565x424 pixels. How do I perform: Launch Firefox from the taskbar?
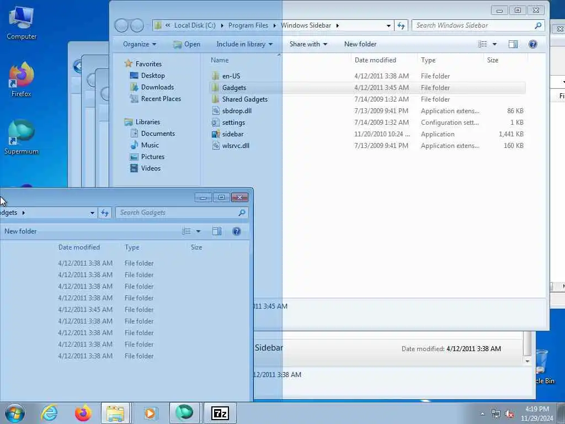click(83, 413)
